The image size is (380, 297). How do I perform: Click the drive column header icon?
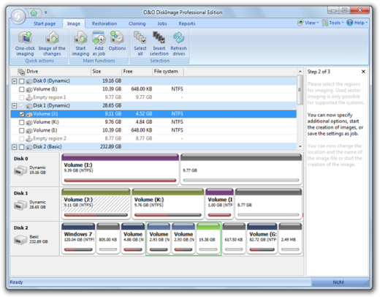[21, 72]
